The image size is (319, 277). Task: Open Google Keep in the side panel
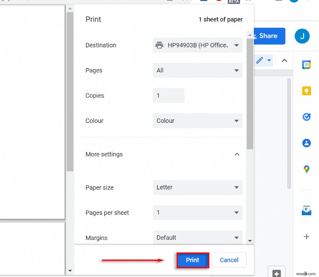click(306, 91)
